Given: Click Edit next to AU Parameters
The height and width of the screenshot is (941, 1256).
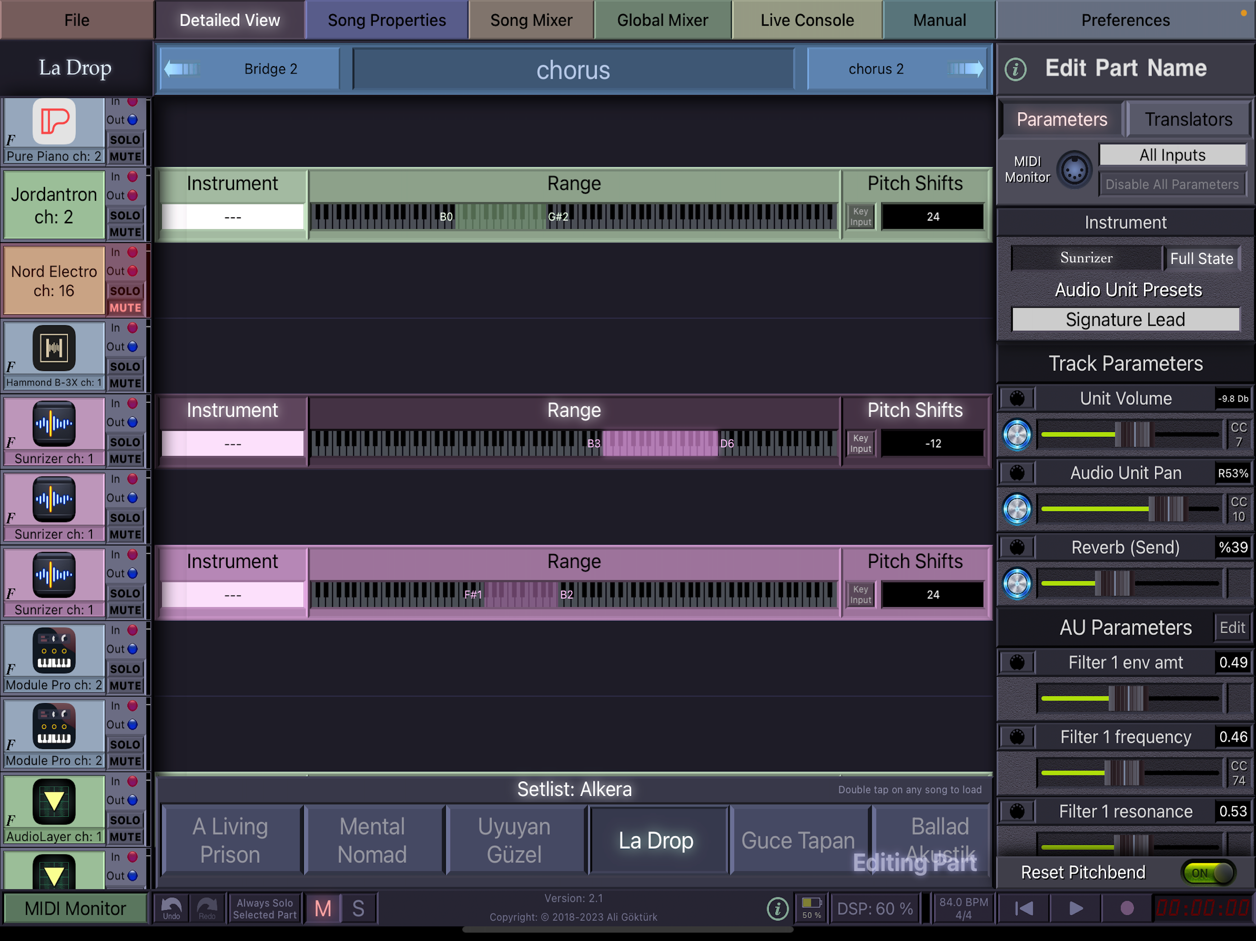Looking at the screenshot, I should [x=1232, y=627].
